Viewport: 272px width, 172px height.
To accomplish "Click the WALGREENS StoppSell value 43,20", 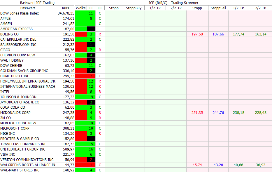I will click(x=218, y=165).
